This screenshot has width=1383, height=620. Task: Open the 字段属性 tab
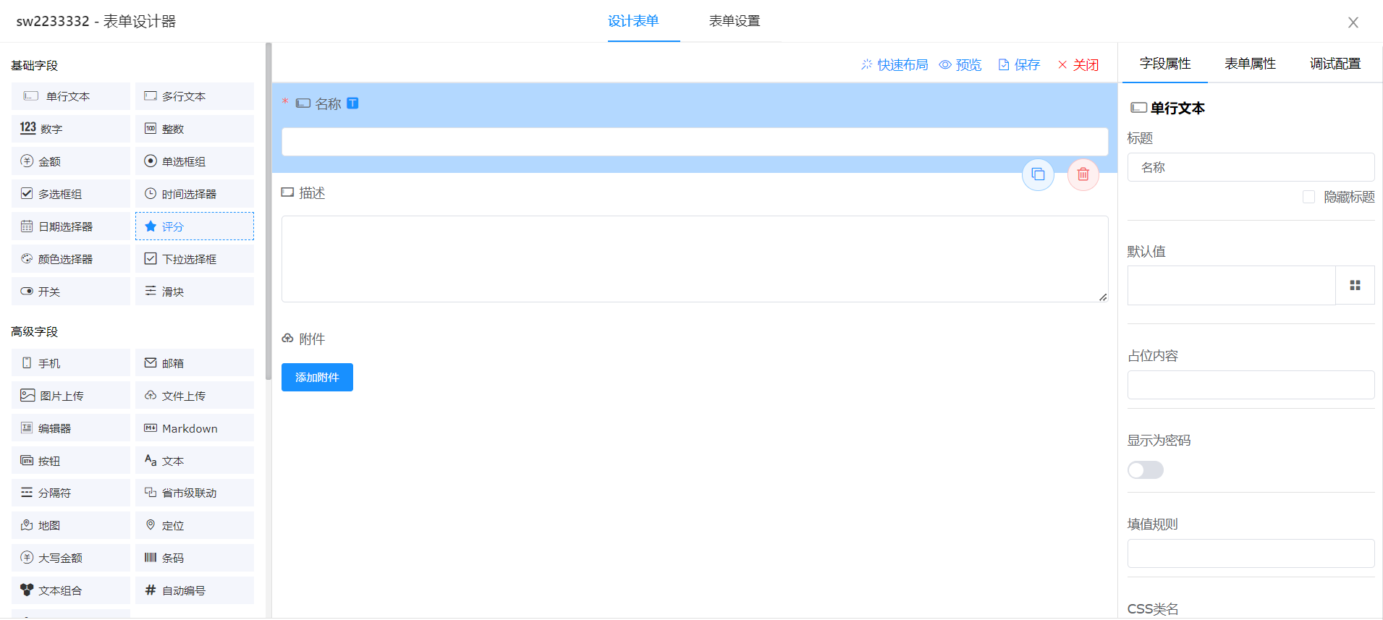[1165, 64]
